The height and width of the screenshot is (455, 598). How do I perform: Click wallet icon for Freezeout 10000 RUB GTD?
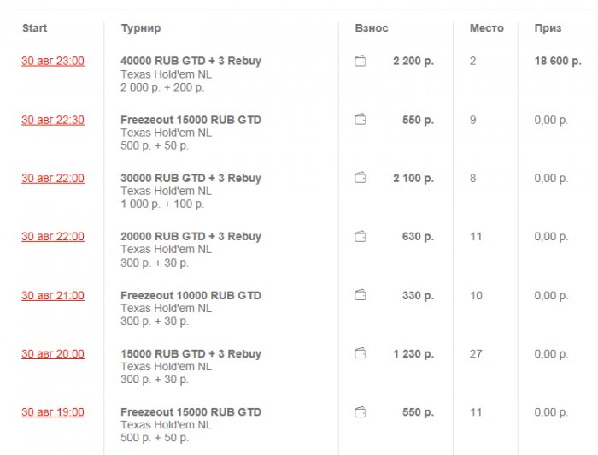(x=361, y=295)
